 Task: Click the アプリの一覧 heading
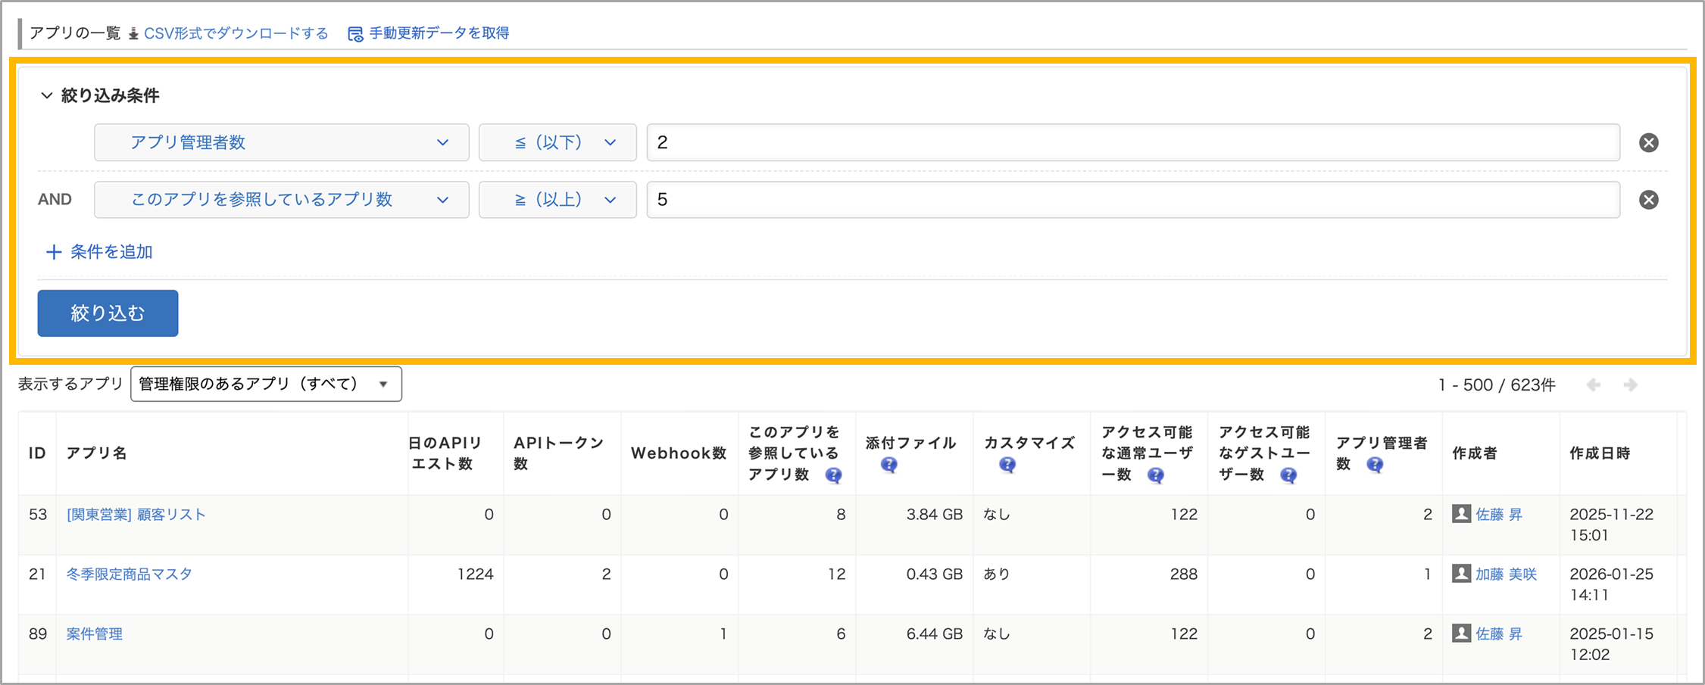[75, 33]
